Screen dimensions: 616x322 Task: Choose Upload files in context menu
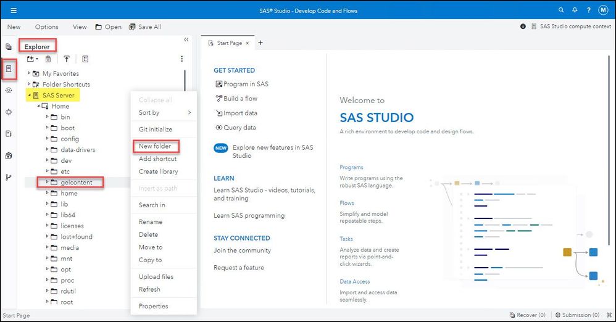click(x=156, y=276)
